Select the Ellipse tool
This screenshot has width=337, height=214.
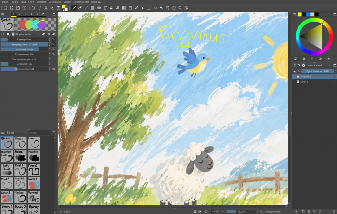point(99,8)
